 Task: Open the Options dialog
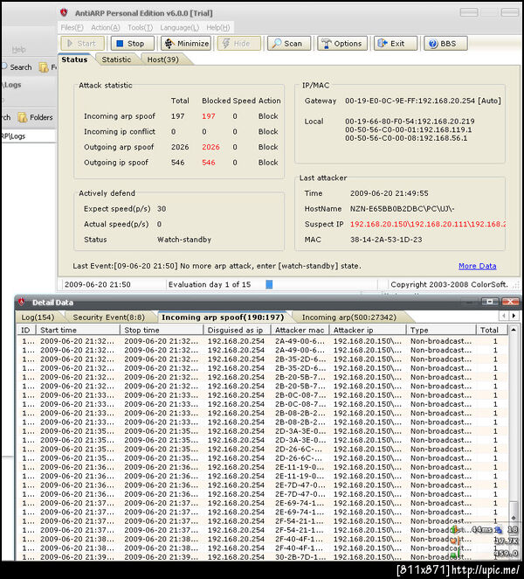[x=342, y=44]
